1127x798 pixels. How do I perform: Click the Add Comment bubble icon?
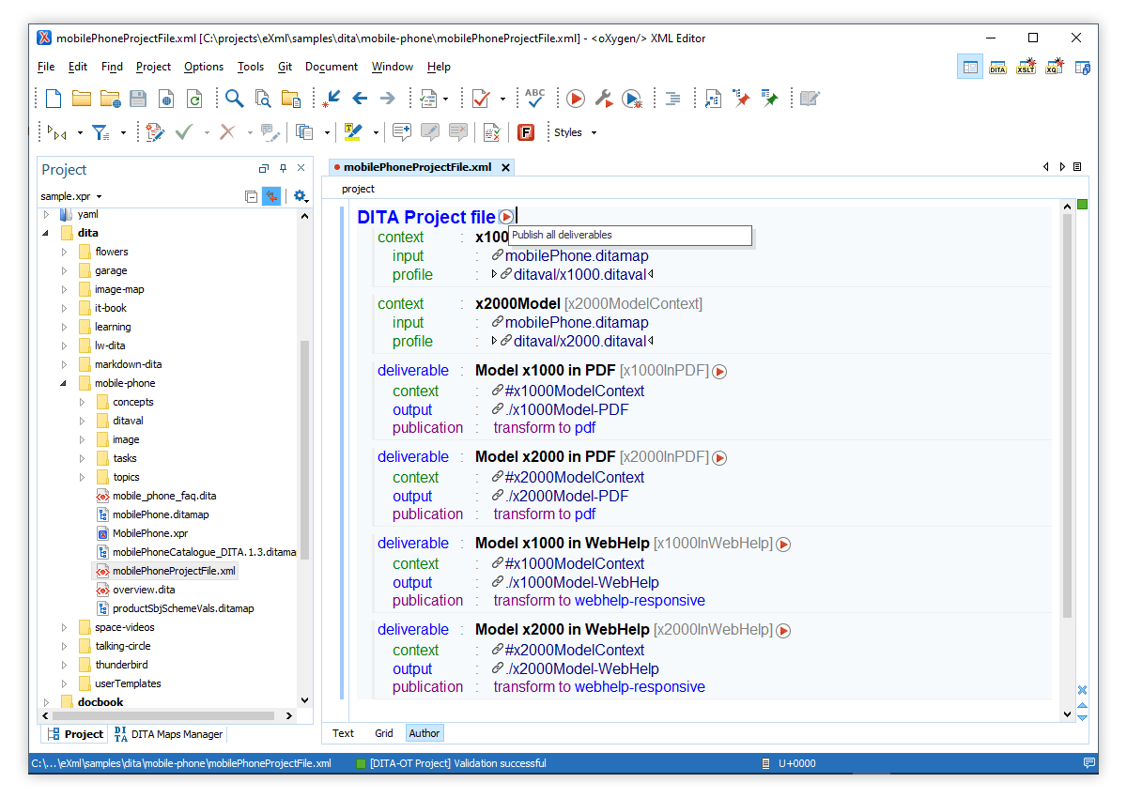tap(402, 132)
